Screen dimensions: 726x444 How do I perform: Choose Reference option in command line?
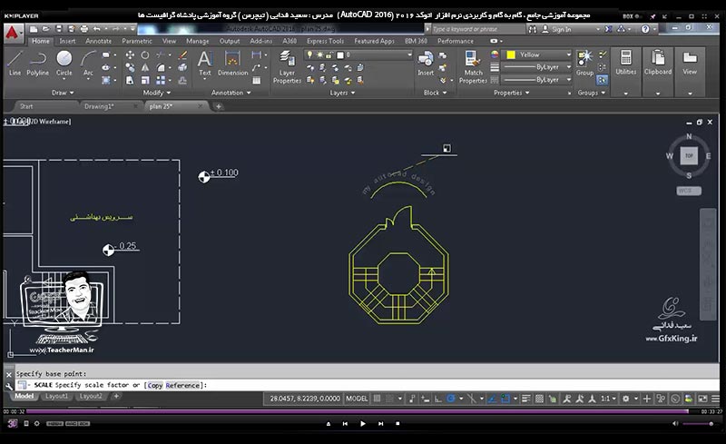point(182,385)
